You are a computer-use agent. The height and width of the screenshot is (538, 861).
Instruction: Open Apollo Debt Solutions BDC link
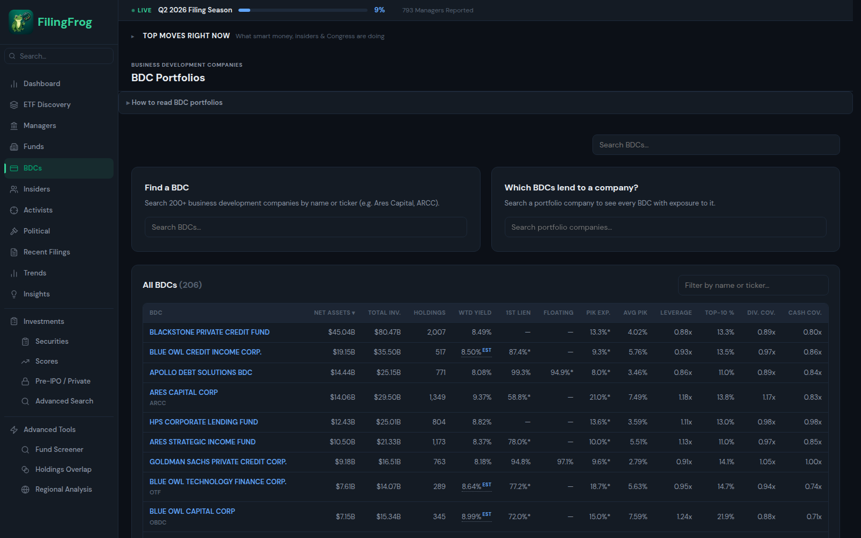(201, 372)
